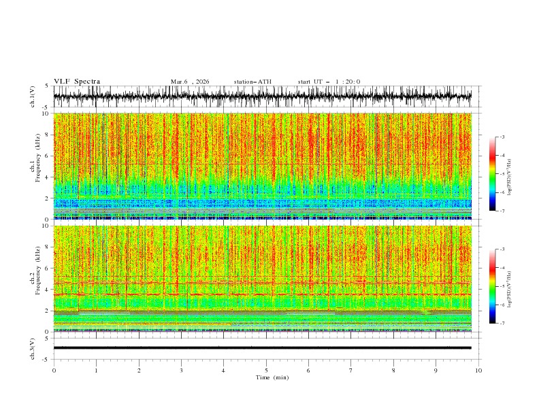Click the "ch.3(V)" axis label
Screen dimensions: 539x416
point(33,349)
